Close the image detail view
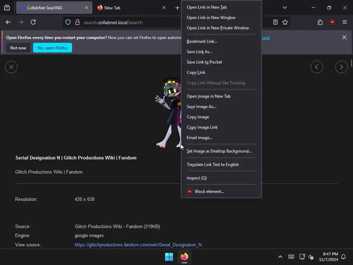Image resolution: width=353 pixels, height=265 pixels. click(x=11, y=67)
